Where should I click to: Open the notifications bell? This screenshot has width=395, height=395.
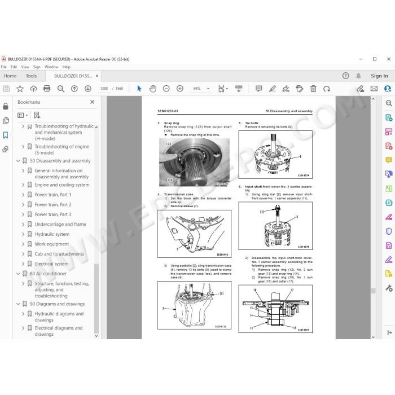pos(358,76)
